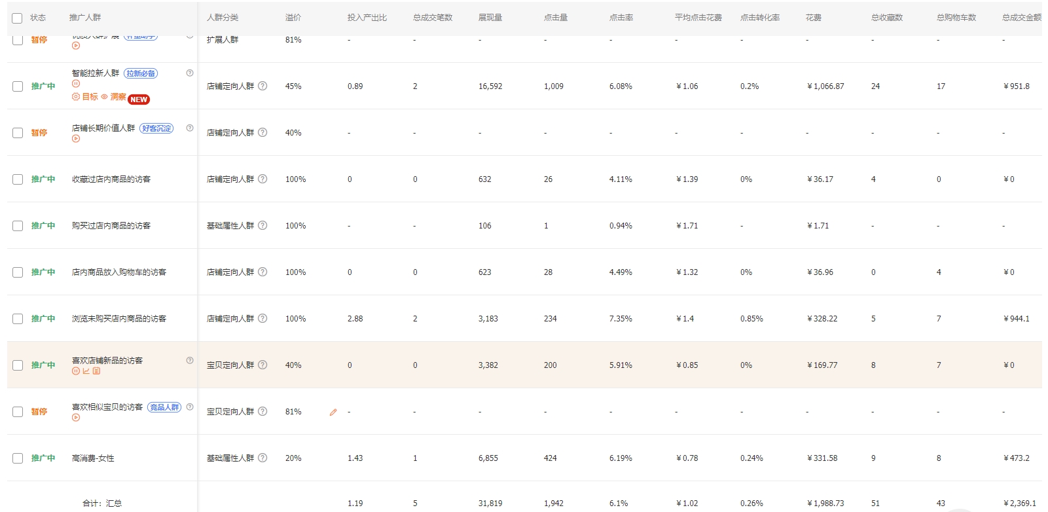The height and width of the screenshot is (512, 1048).
Task: Open report icon beside 喜欢店铺新品的访客 chart icon
Action: point(96,371)
